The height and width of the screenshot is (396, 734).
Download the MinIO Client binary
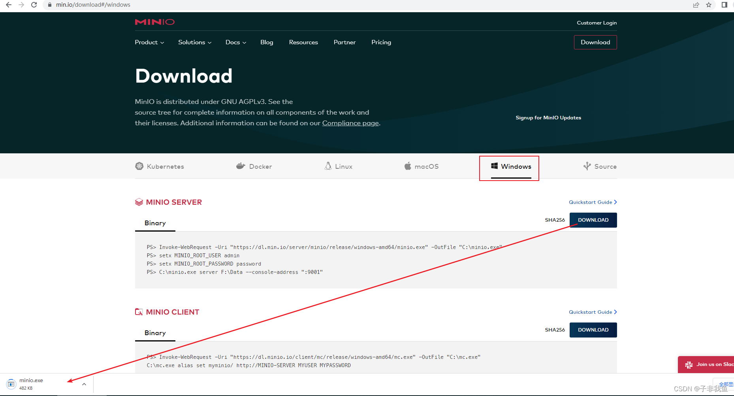point(593,330)
